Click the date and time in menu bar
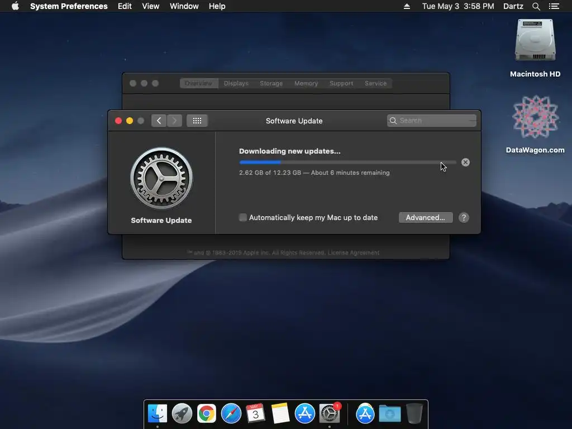Image resolution: width=572 pixels, height=429 pixels. 458,6
